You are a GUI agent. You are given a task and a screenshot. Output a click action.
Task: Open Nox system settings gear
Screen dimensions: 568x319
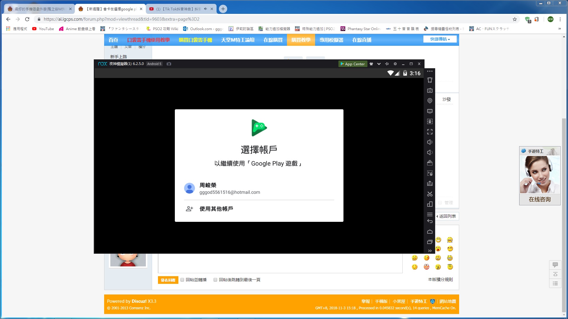[x=395, y=64]
